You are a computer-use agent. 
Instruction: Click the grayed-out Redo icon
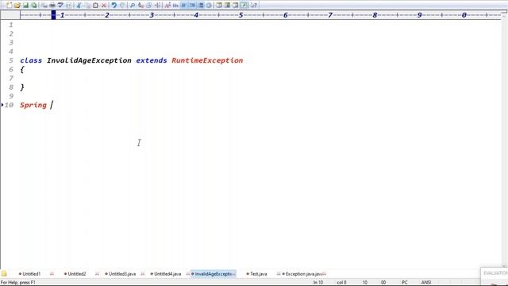[122, 6]
